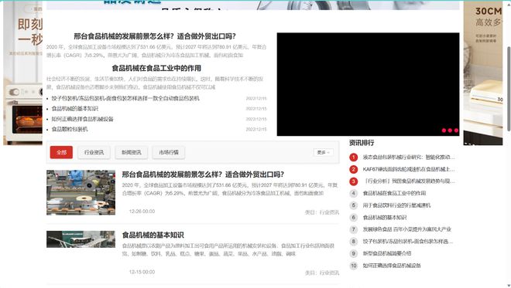Click the second article thumbnail image
Viewport: 511px width, 288px height.
[x=81, y=239]
